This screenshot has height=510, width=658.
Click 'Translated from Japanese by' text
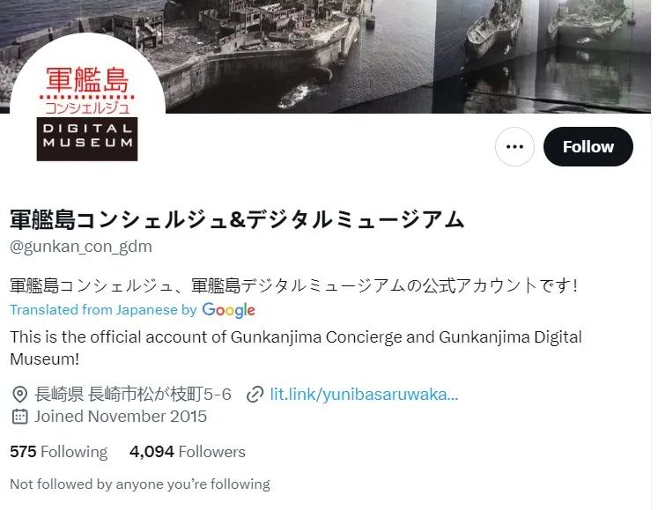tap(103, 310)
